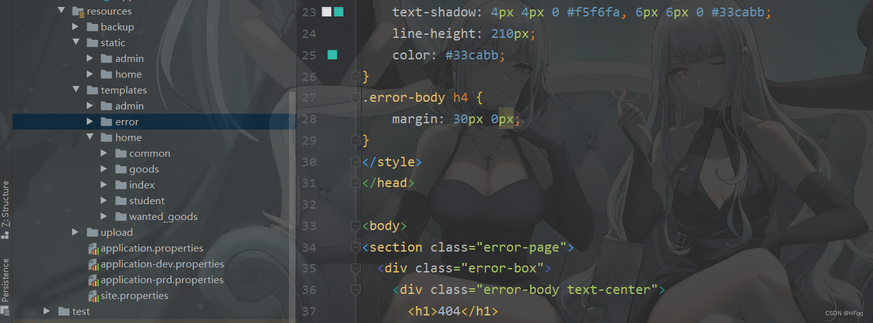Click the error folder icon

tap(106, 122)
